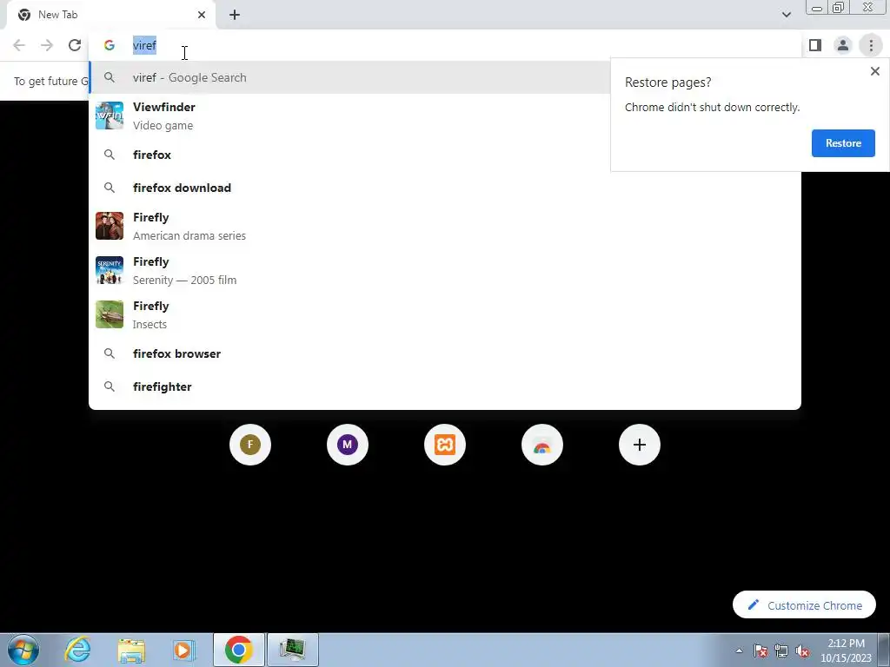
Task: Select the 'firefighter' suggestion
Action: (x=445, y=386)
